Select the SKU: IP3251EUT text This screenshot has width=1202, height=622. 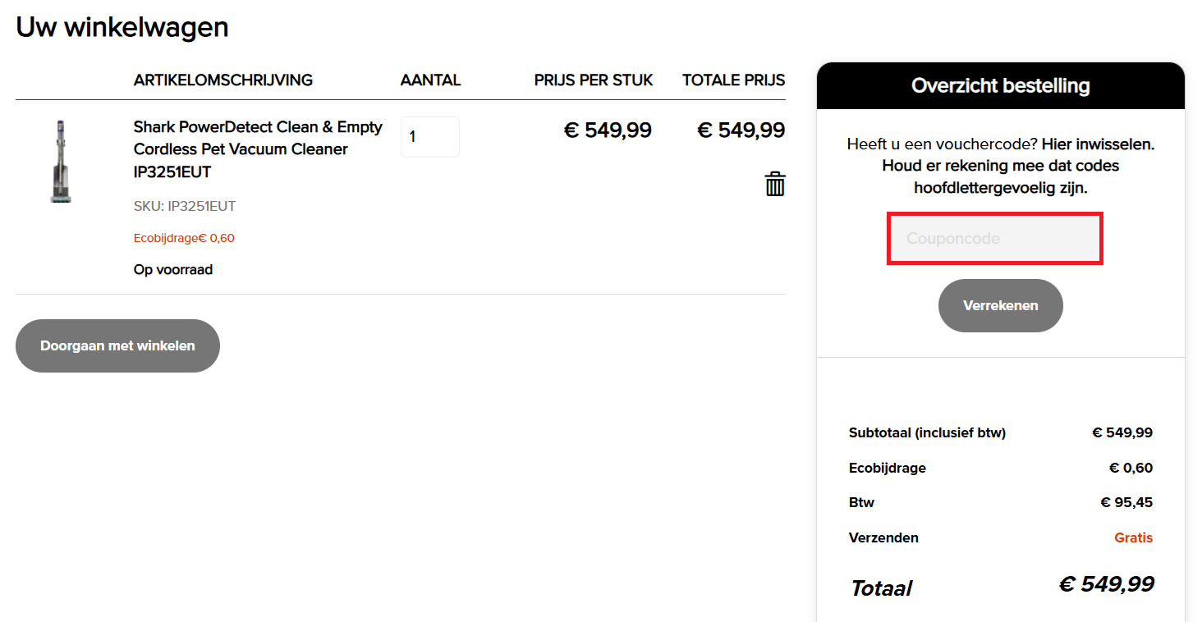[x=185, y=206]
